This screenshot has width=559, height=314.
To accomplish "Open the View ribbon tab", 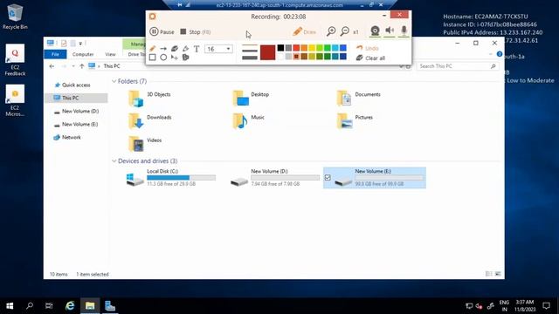I will pyautogui.click(x=110, y=54).
